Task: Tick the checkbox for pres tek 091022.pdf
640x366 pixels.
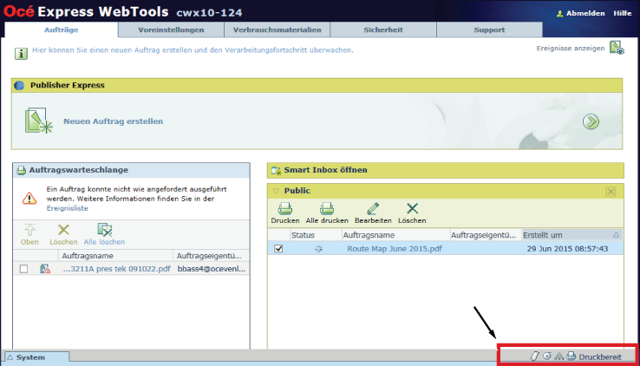Action: [23, 269]
